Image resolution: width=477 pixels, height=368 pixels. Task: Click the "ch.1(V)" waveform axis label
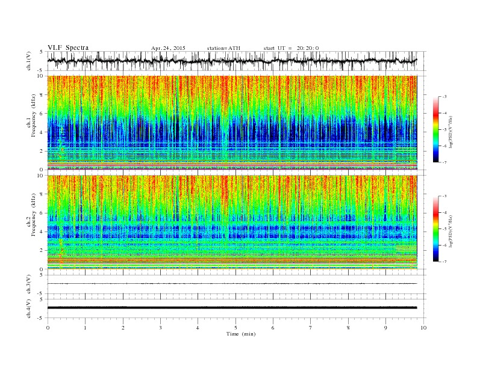pyautogui.click(x=29, y=61)
